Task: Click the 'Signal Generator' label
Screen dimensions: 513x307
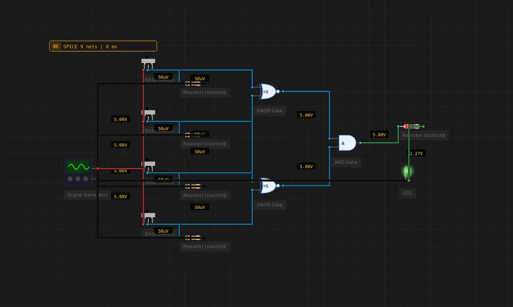Action: pos(88,195)
